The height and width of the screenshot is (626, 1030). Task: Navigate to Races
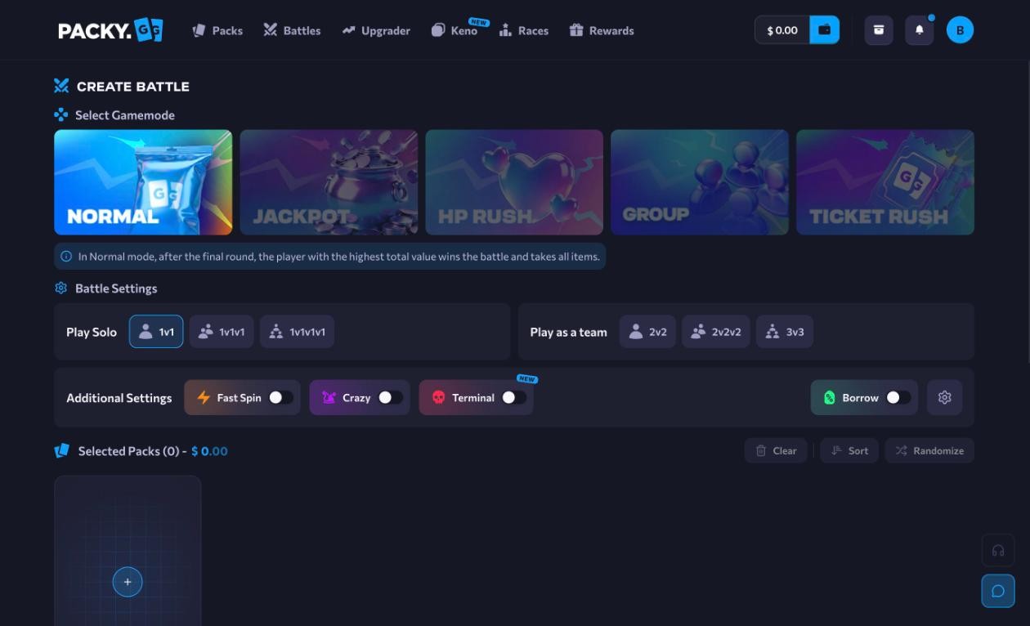pos(524,30)
